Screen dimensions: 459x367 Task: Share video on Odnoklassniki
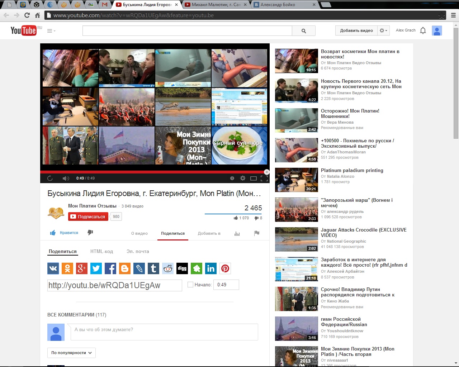tap(67, 268)
